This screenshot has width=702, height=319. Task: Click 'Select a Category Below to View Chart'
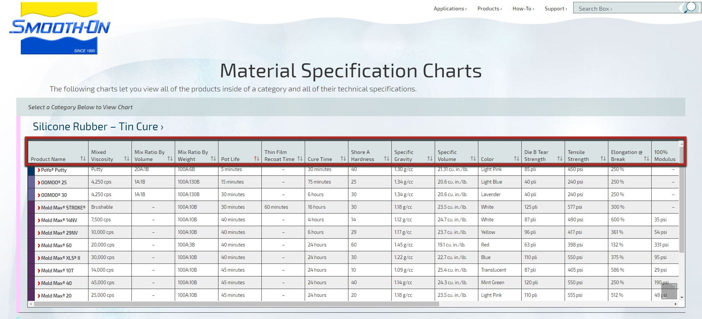80,107
